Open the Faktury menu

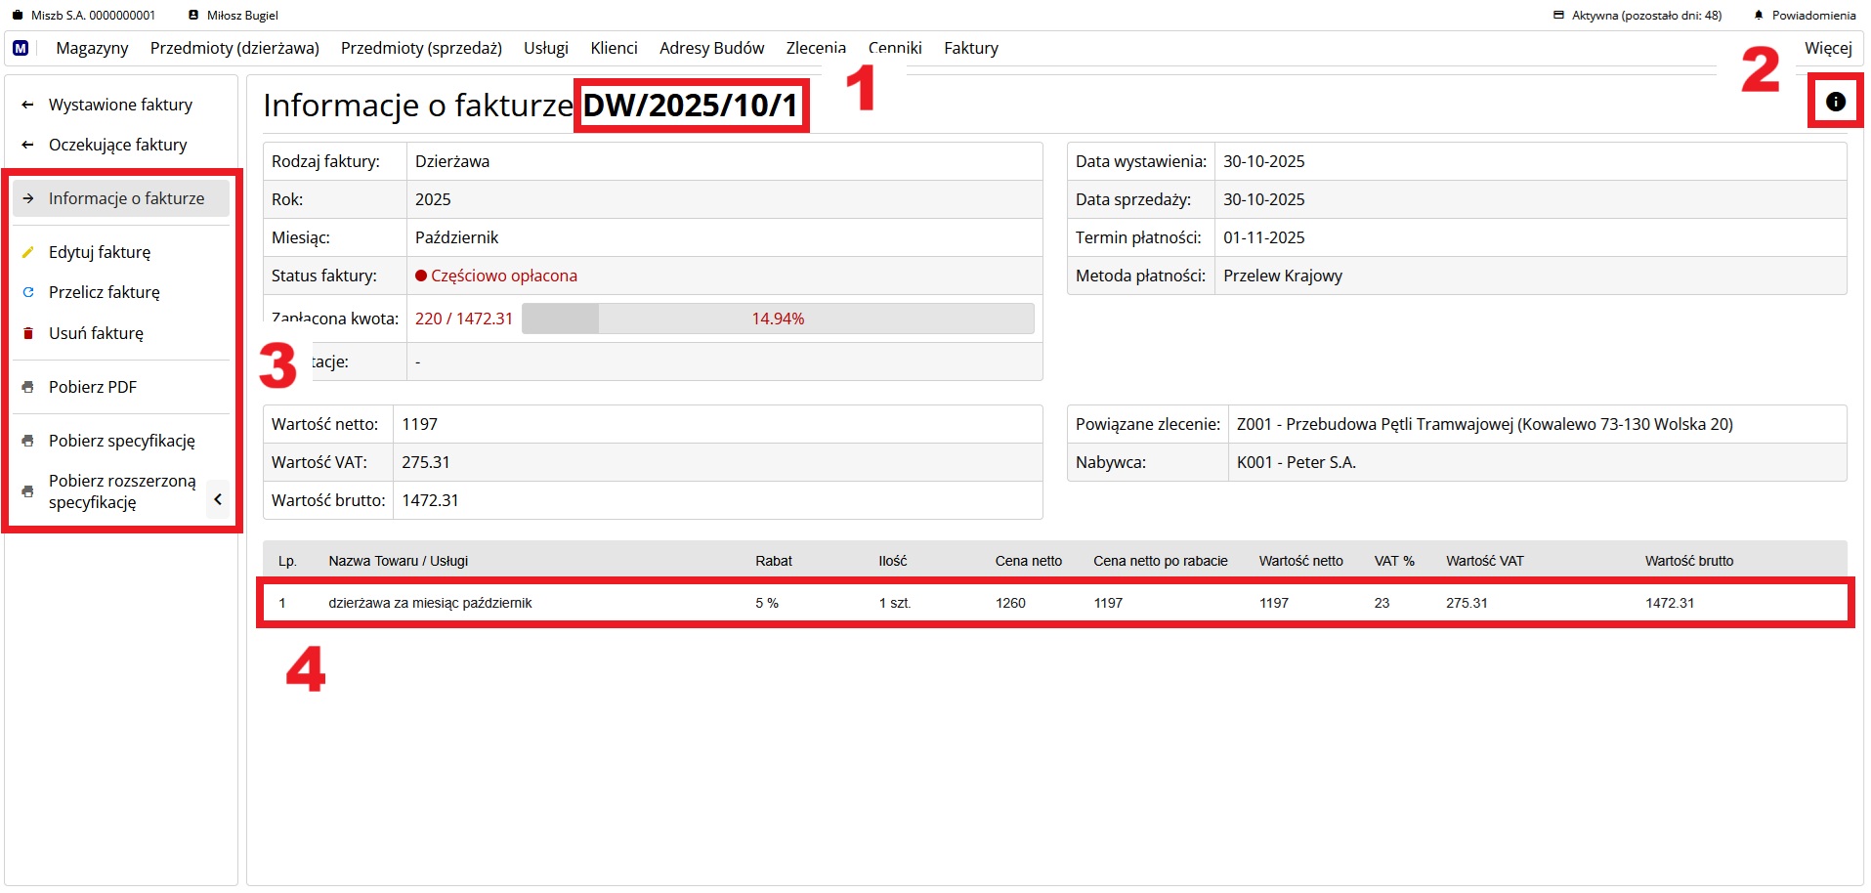[x=970, y=48]
